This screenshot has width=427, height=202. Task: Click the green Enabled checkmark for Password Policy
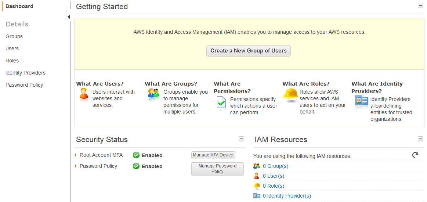click(x=136, y=166)
